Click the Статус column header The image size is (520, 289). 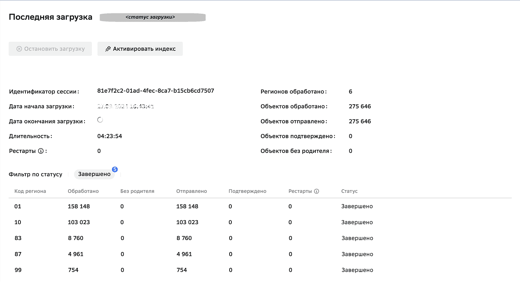pos(349,191)
